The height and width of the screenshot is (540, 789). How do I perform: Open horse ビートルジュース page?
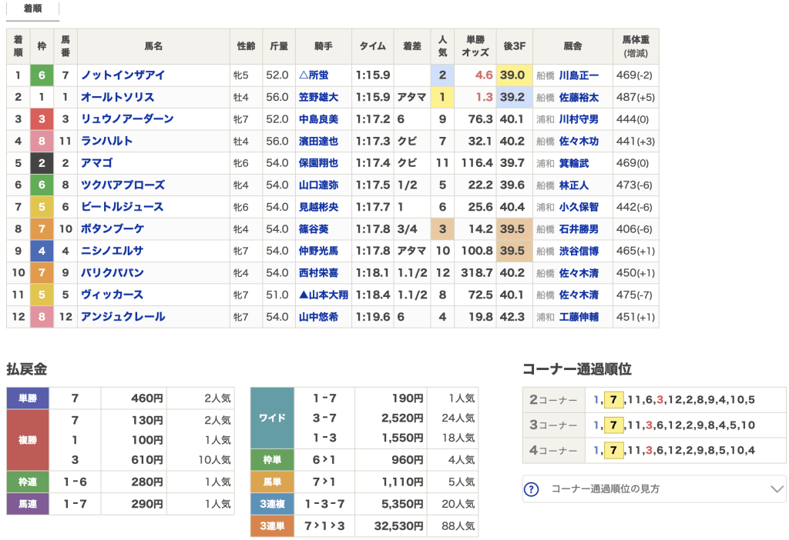(x=123, y=207)
